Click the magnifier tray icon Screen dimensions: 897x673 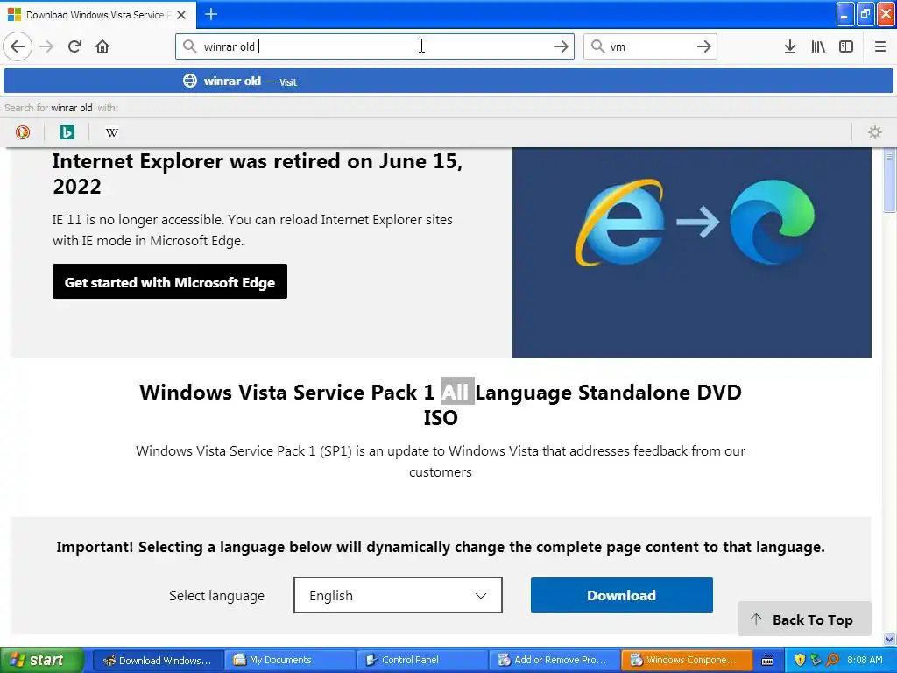[x=832, y=660]
